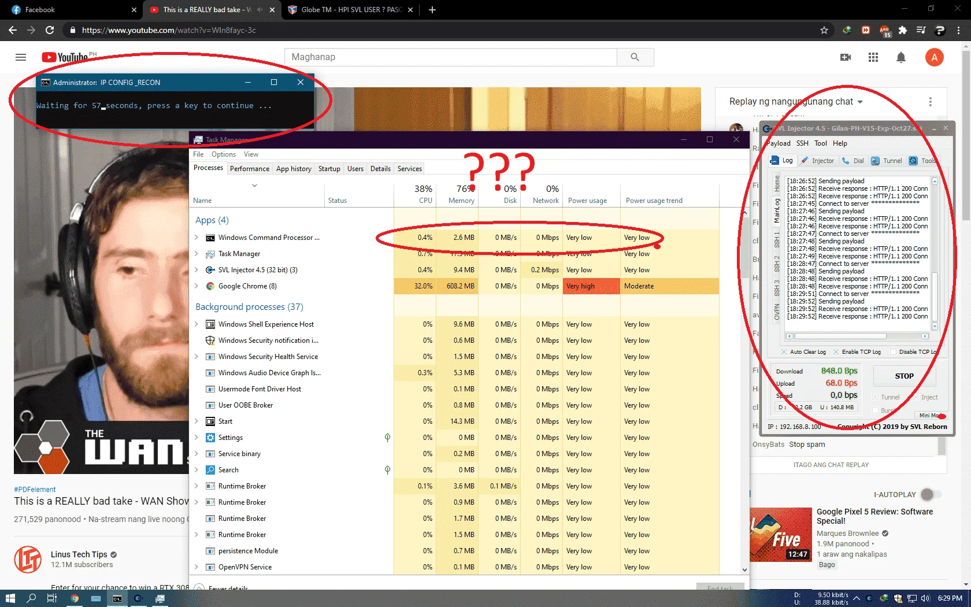Expand the Settings background process
This screenshot has width=971, height=607.
(197, 438)
